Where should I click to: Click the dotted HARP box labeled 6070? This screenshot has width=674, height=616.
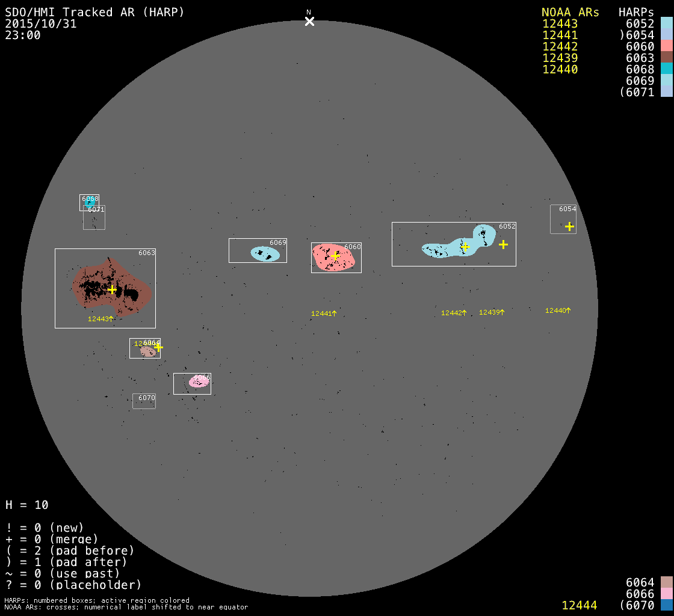click(144, 401)
